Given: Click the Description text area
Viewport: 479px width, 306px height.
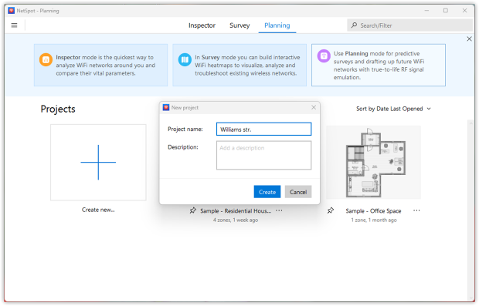Looking at the screenshot, I should point(263,155).
